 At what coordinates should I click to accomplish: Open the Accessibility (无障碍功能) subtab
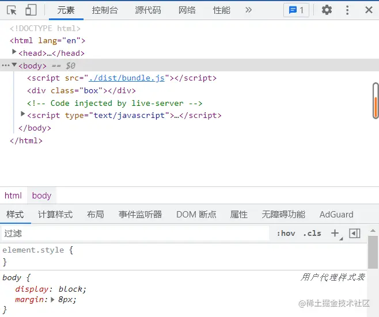tap(283, 215)
